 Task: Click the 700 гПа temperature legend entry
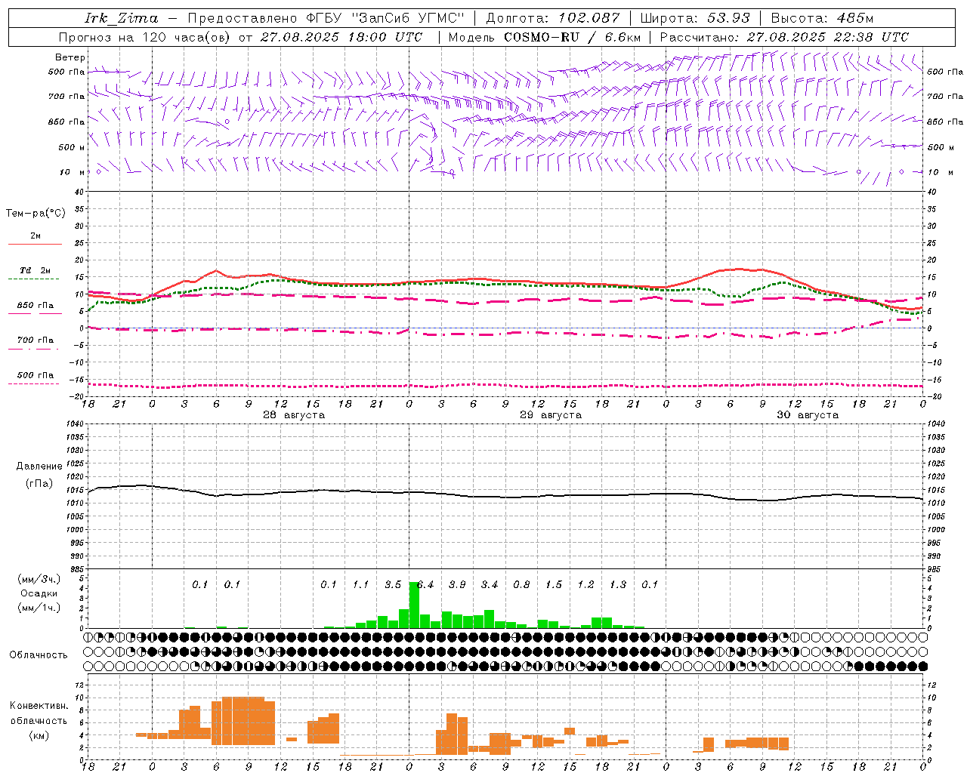tap(36, 340)
